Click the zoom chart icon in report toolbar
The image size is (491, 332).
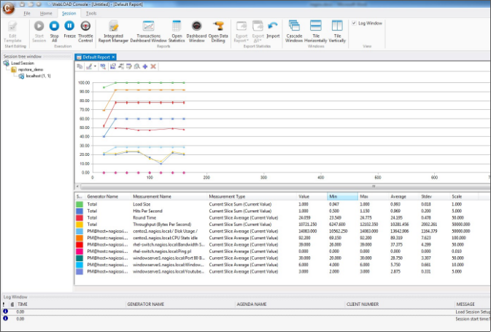(103, 66)
